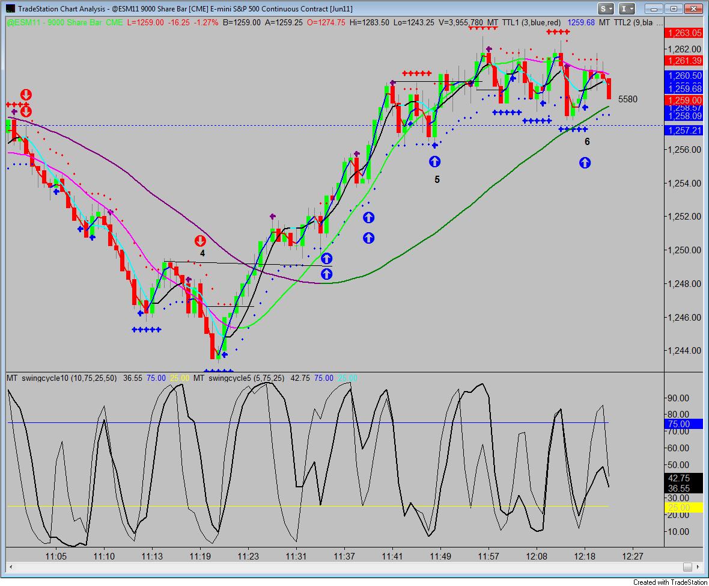709x586 pixels.
Task: Click the 12:08 time axis label
Action: (537, 556)
